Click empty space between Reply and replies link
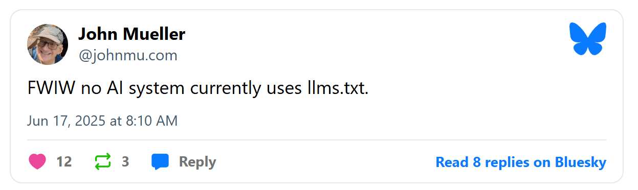The width and height of the screenshot is (638, 190). pyautogui.click(x=325, y=162)
